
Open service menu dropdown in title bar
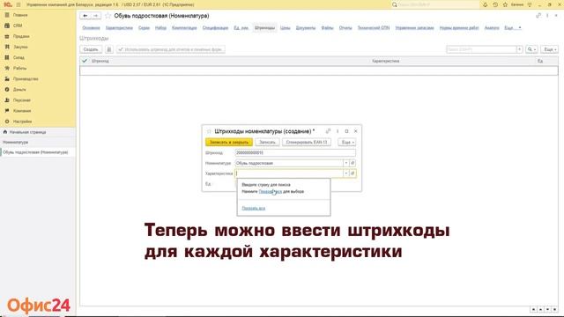pyautogui.click(x=530, y=4)
